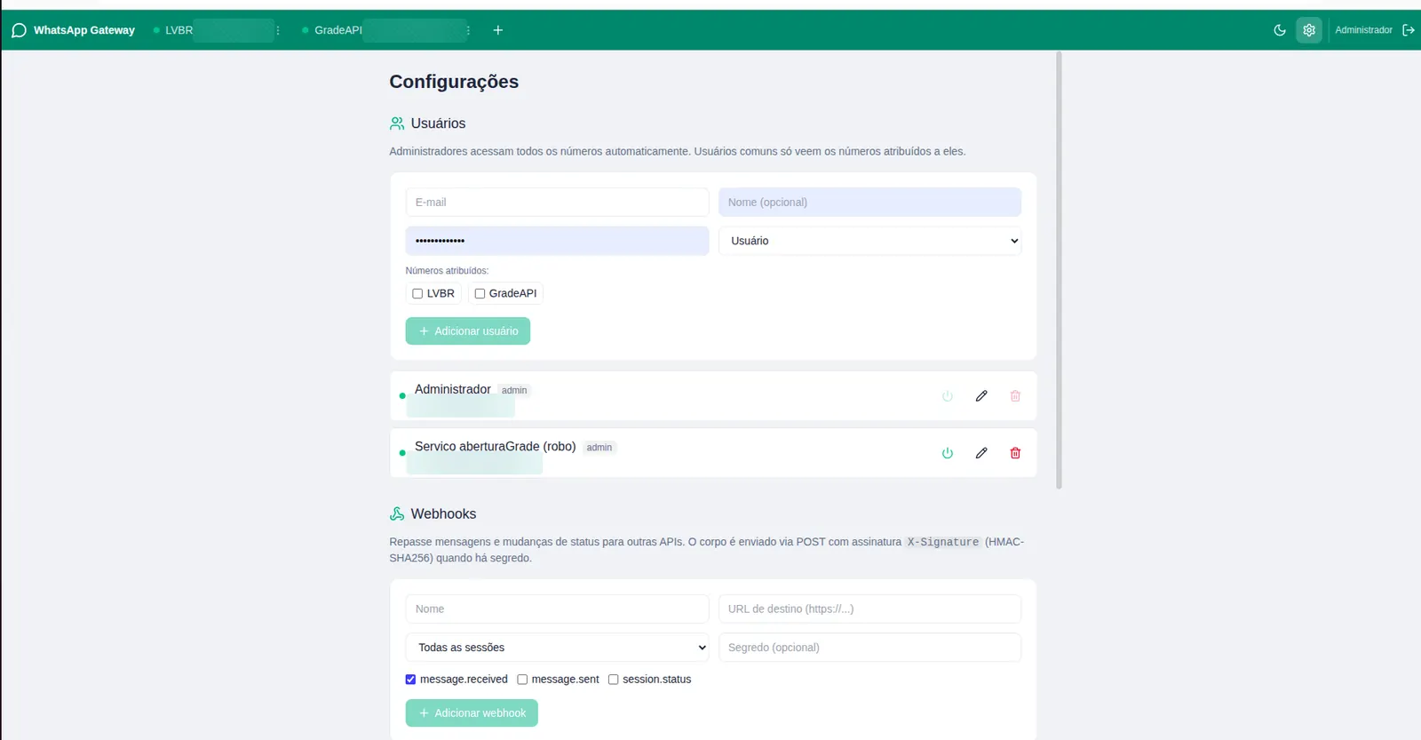The image size is (1421, 740).
Task: Log out using the exit icon
Action: click(1409, 30)
